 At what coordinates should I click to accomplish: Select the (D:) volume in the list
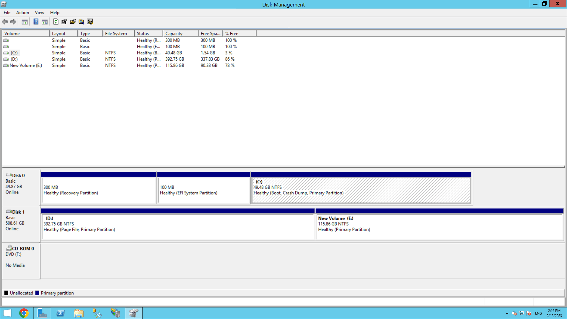(x=14, y=59)
